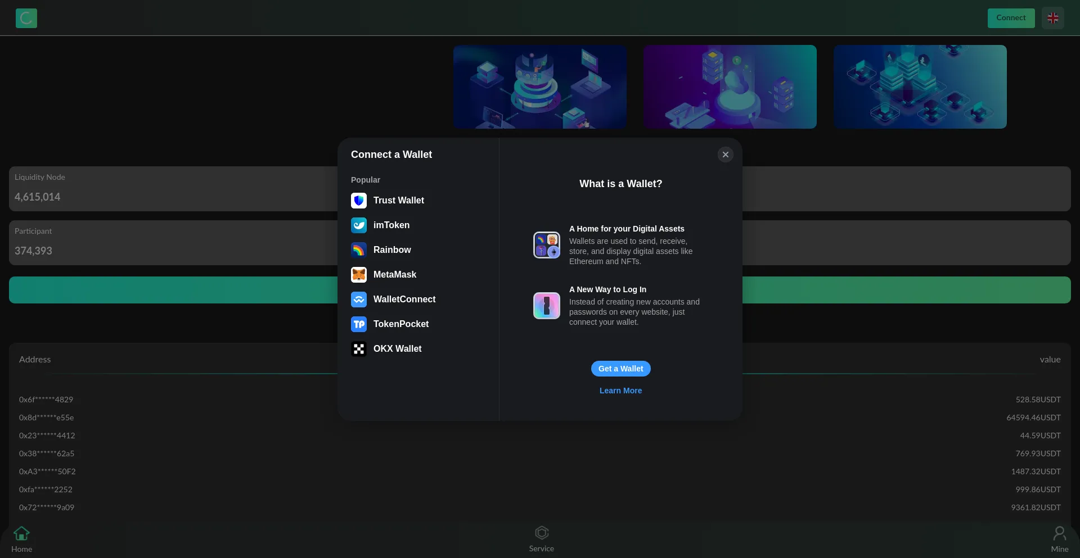This screenshot has width=1080, height=558.
Task: Click the Connect a Wallet title
Action: [391, 155]
